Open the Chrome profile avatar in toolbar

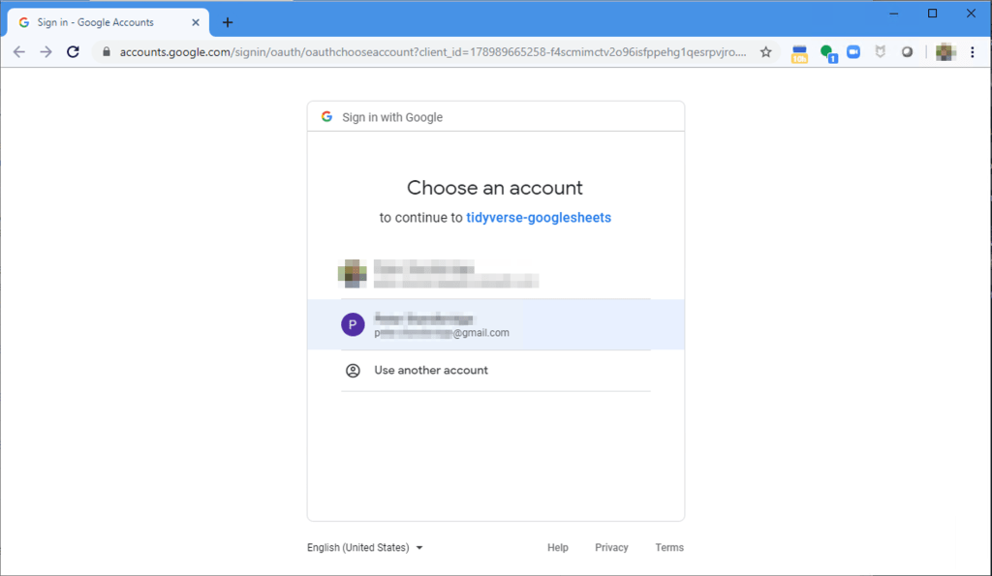pos(945,52)
